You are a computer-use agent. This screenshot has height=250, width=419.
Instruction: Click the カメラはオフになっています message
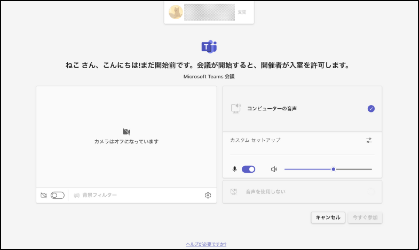(127, 141)
